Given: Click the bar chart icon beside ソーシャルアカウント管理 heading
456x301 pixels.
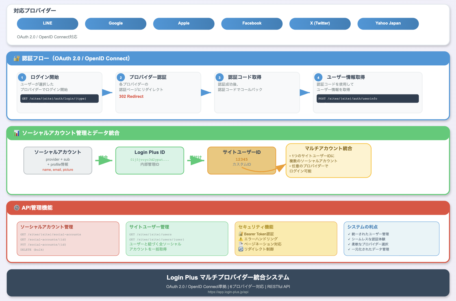Looking at the screenshot, I should click(x=17, y=133).
